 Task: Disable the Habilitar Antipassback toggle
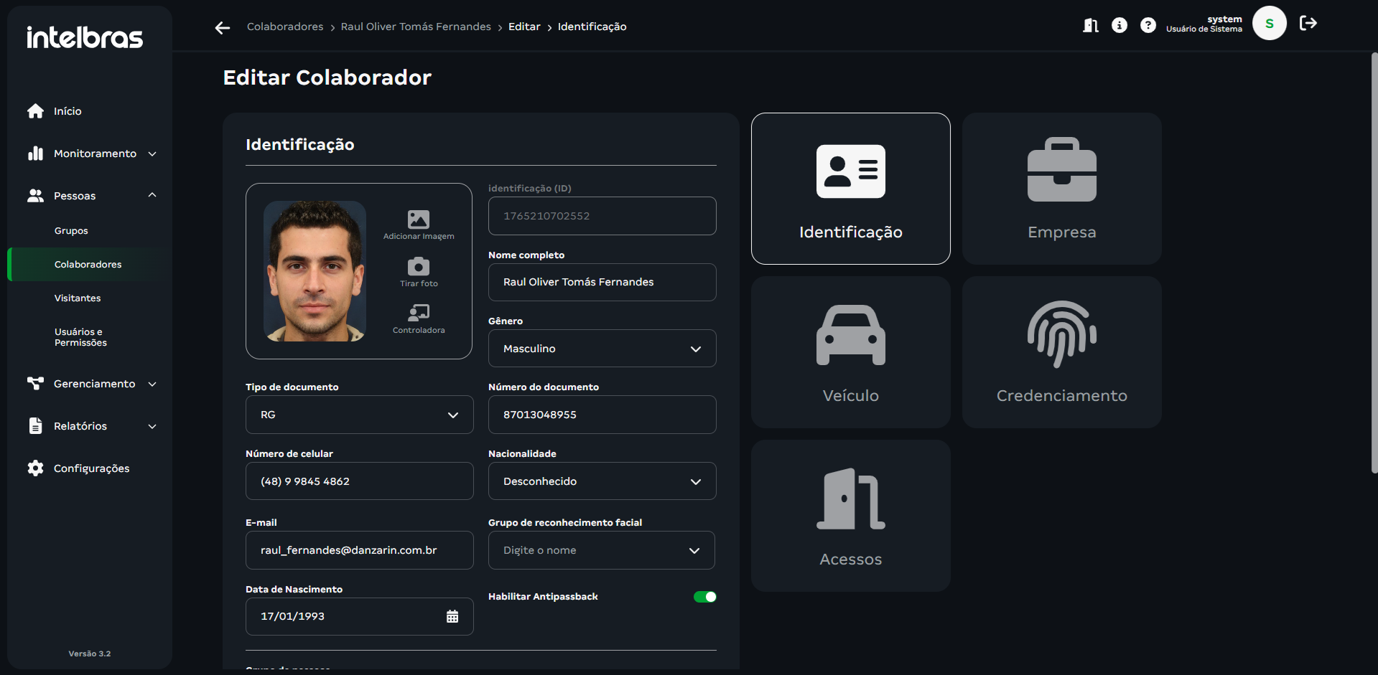[x=704, y=597]
